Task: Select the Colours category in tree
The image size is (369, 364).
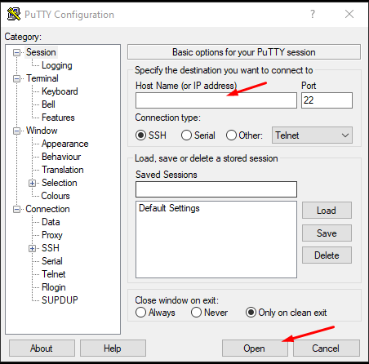Action: point(56,196)
